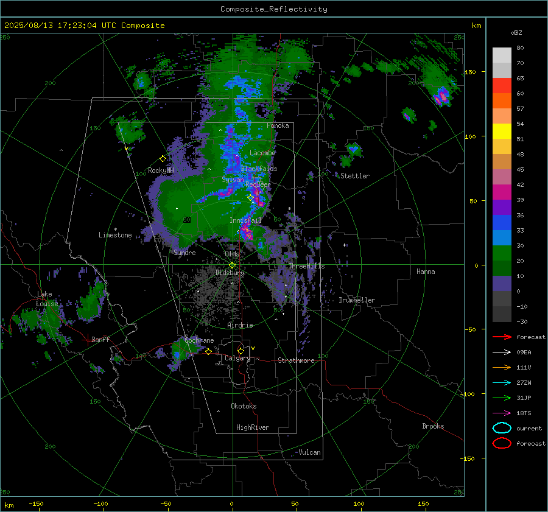Click the RockyMH map label
548x512 pixels.
(161, 170)
